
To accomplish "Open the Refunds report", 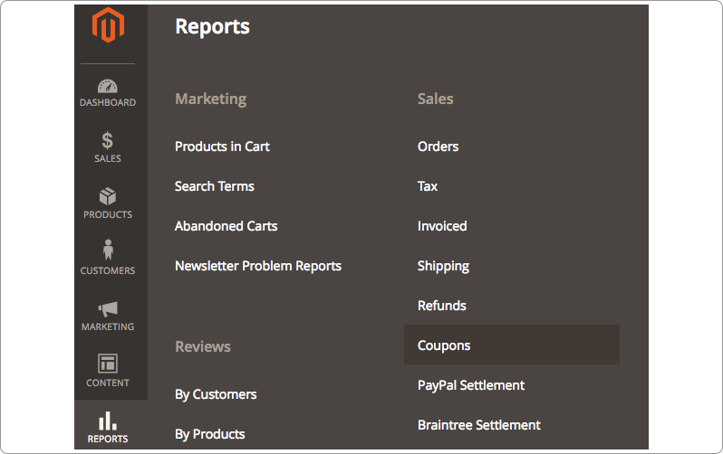I will tap(442, 306).
